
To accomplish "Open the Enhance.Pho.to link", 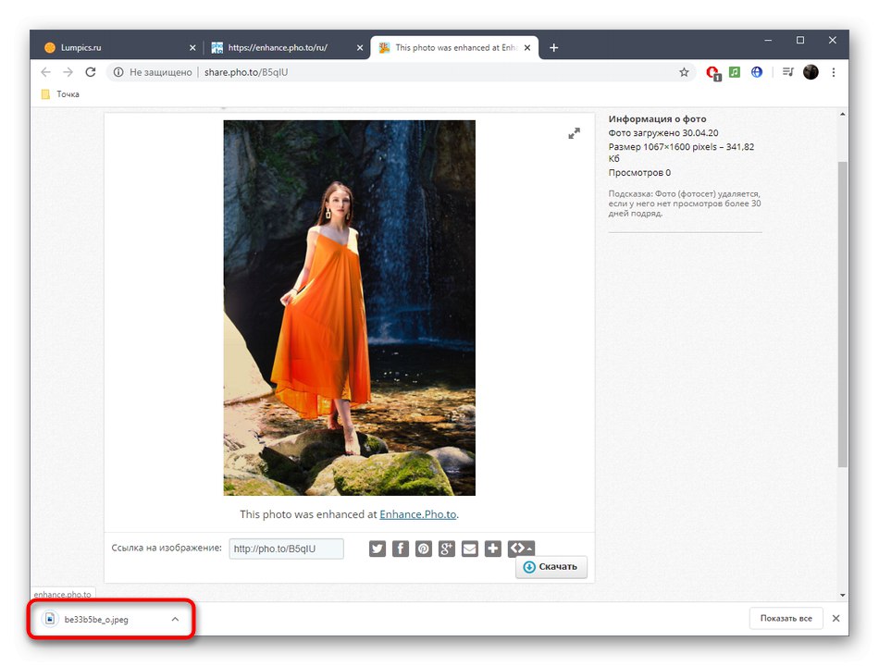I will coord(417,514).
